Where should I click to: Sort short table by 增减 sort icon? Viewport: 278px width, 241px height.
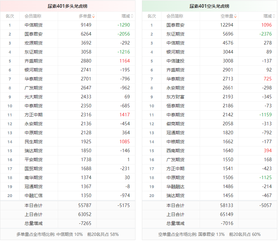coord(274,16)
